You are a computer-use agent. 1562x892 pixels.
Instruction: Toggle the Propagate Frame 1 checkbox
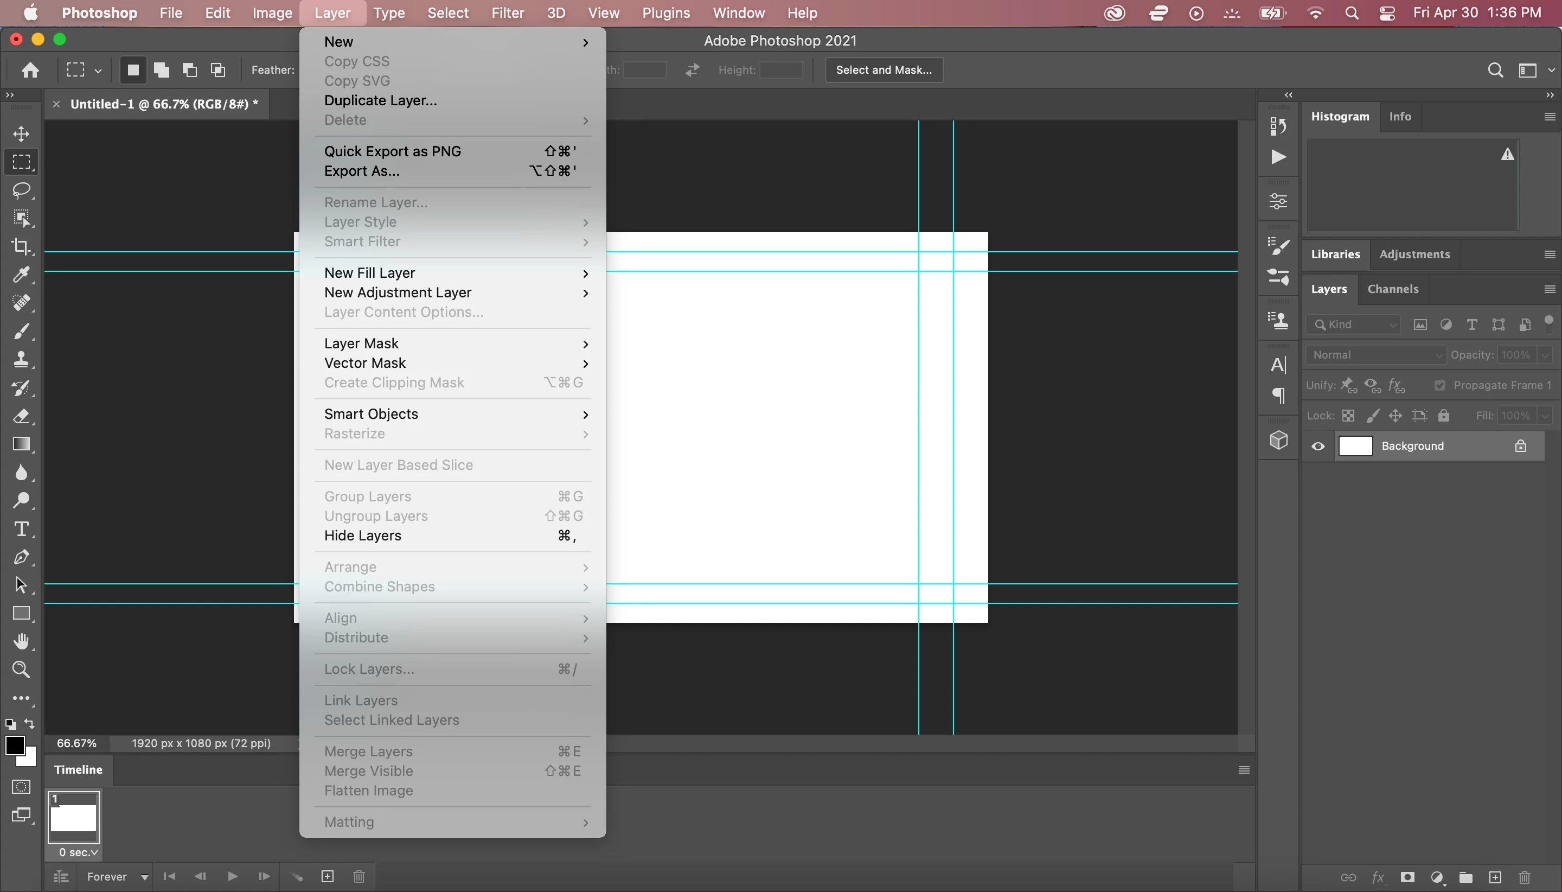[x=1439, y=385]
